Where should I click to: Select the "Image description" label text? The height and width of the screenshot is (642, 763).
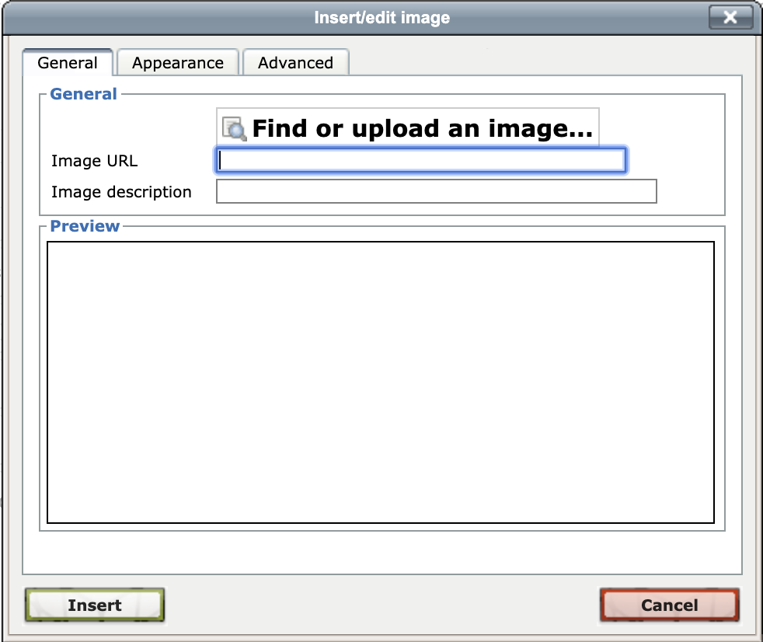coord(121,192)
